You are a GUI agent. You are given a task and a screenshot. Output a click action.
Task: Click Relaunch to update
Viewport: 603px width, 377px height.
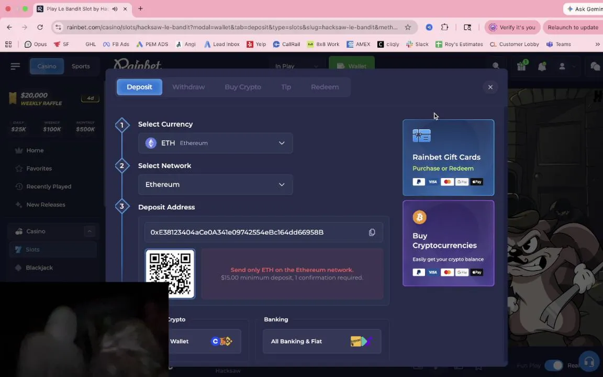pos(573,27)
